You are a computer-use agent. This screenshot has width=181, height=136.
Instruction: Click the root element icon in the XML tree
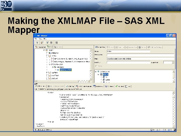[x=47, y=50]
